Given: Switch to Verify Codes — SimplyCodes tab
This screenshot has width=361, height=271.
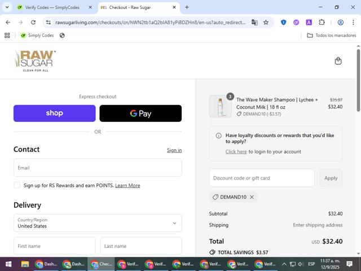Looking at the screenshot, I should [x=52, y=7].
